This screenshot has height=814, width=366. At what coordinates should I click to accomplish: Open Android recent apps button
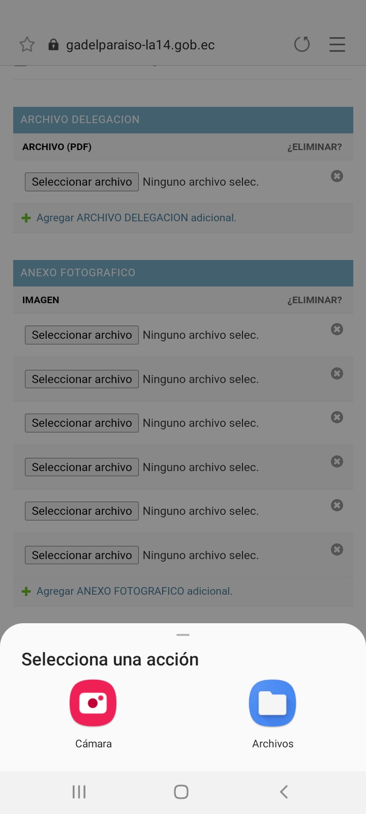(79, 792)
